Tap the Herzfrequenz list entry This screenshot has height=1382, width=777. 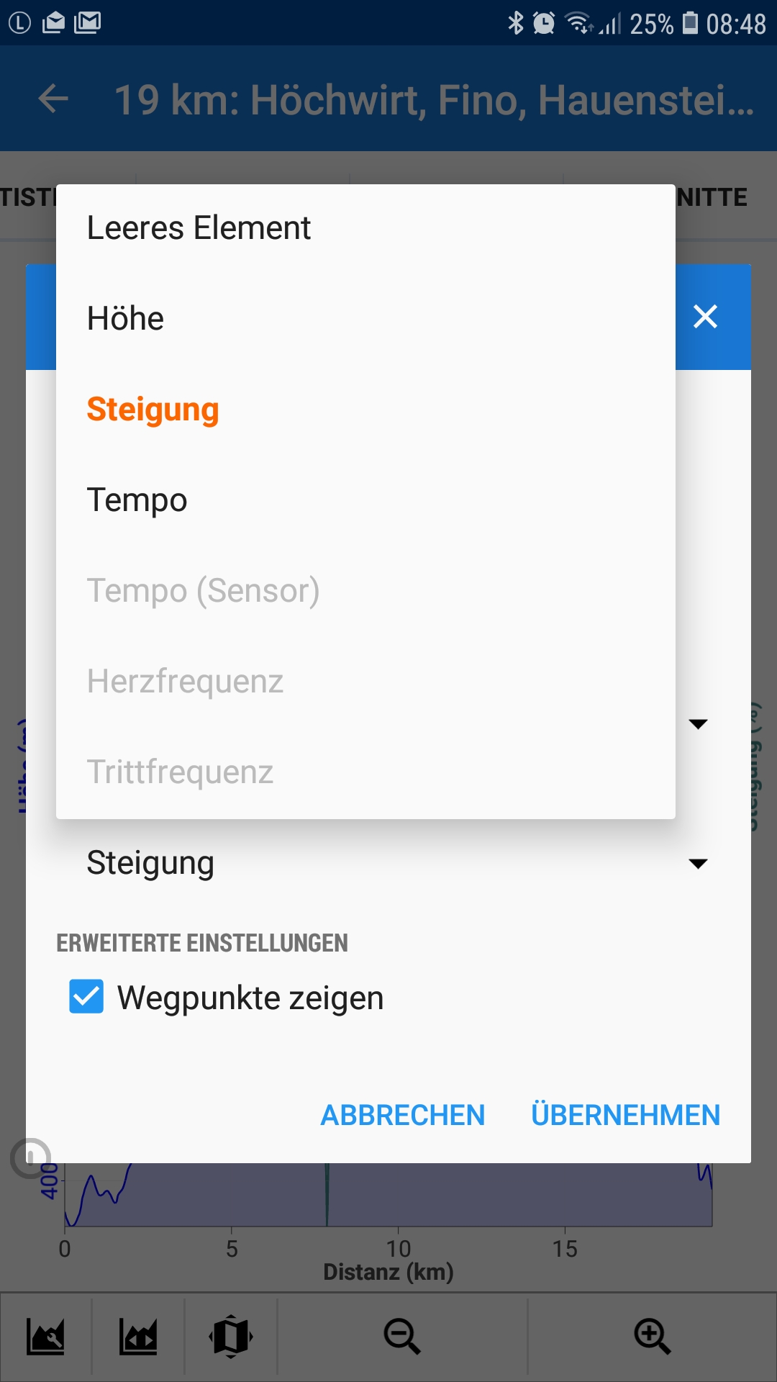[185, 682]
